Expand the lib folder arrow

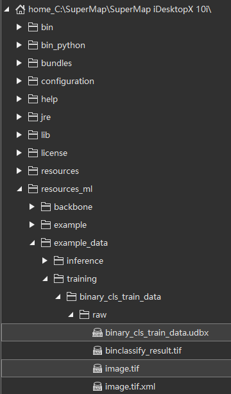pos(19,135)
